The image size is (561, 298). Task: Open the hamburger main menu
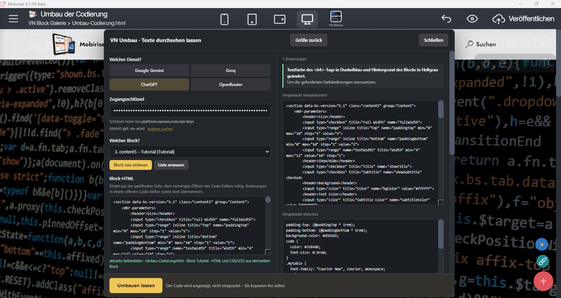coord(13,19)
